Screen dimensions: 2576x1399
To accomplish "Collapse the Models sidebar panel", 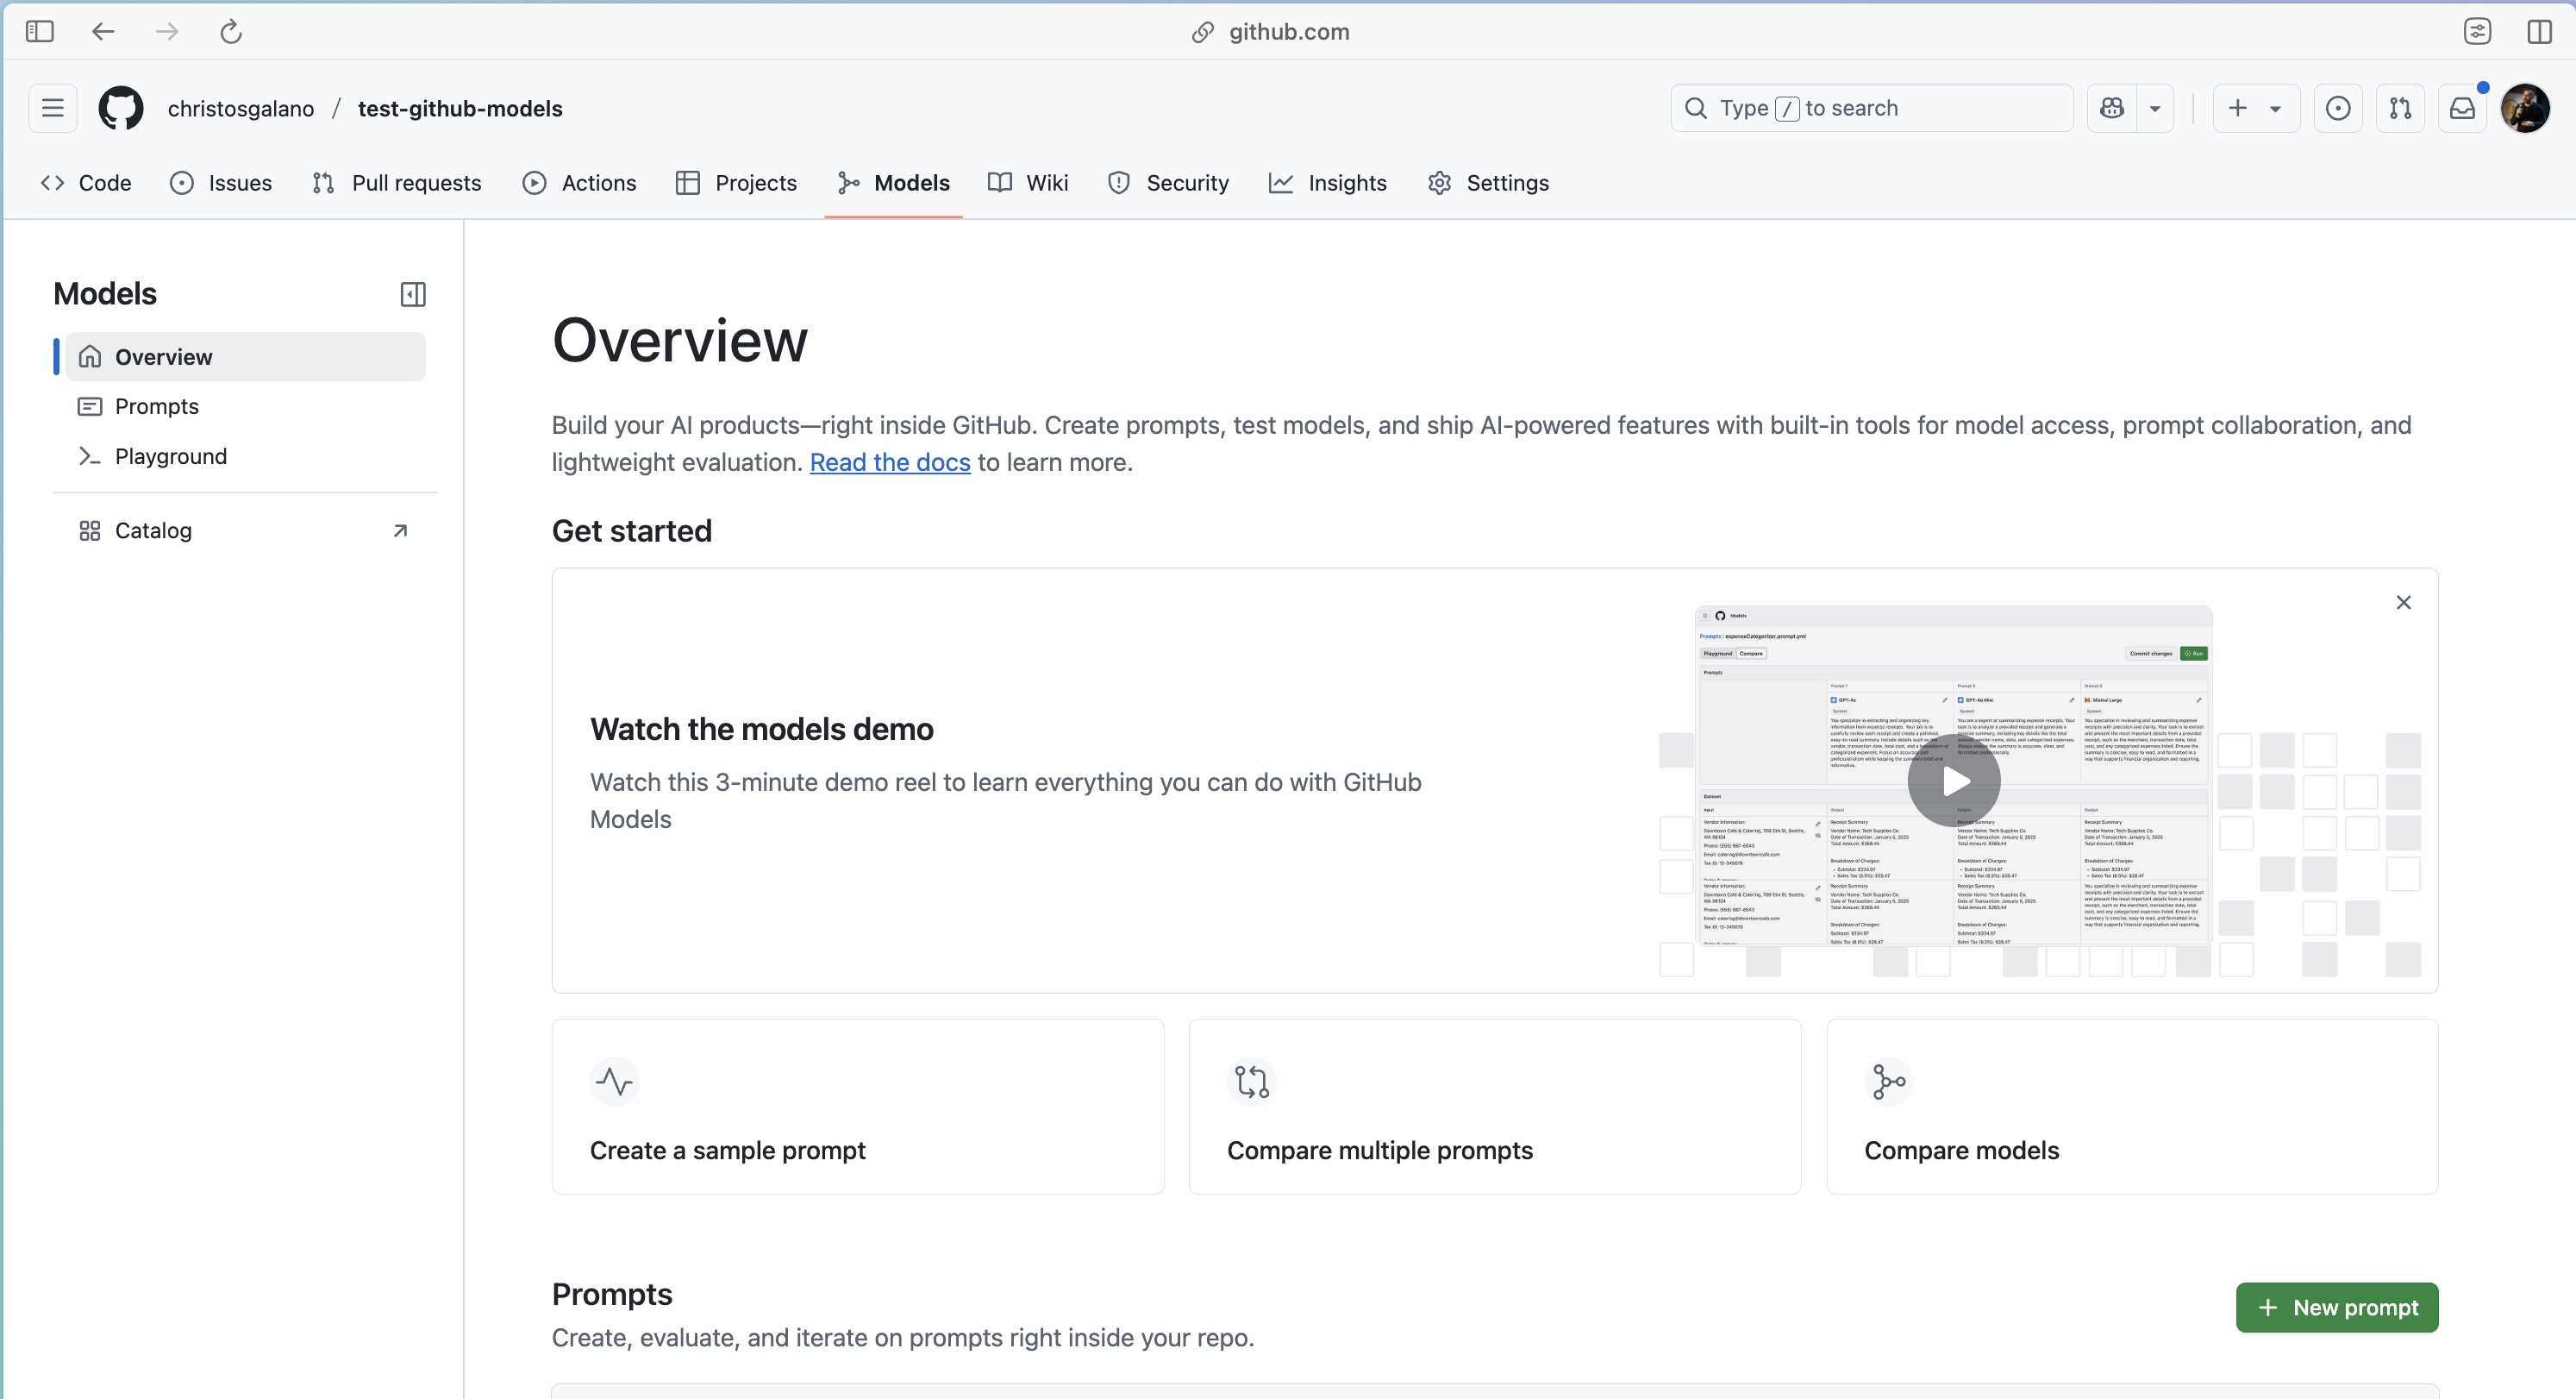I will (413, 294).
